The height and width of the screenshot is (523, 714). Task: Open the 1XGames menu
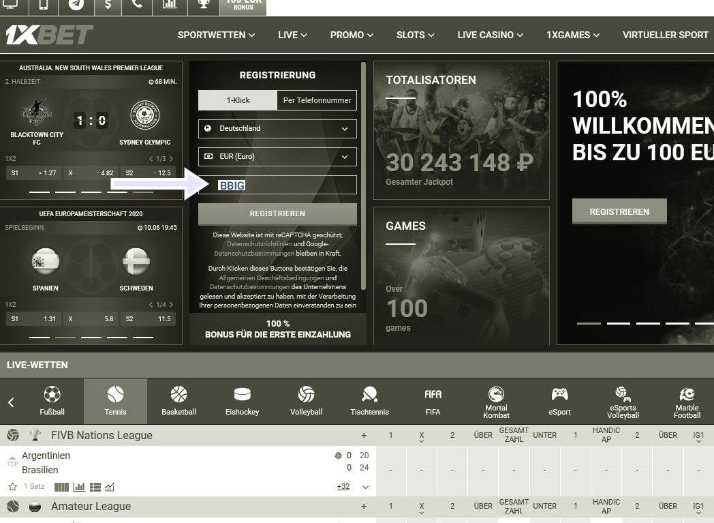coord(573,35)
